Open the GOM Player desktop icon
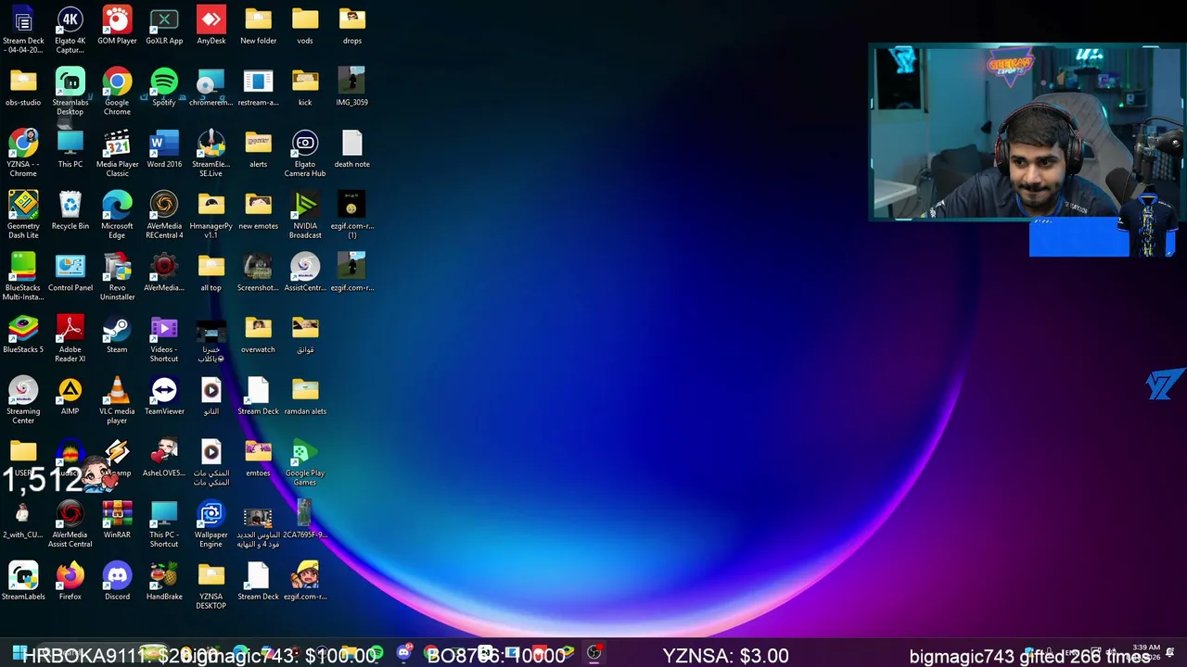1187x667 pixels. pos(117,26)
